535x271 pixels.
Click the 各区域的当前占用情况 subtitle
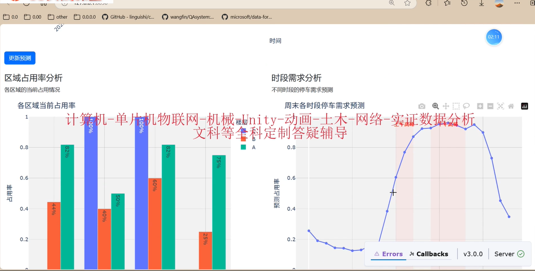pos(32,90)
